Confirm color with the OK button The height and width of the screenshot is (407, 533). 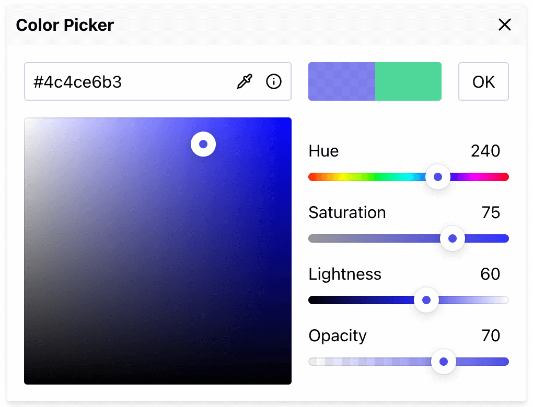[483, 81]
